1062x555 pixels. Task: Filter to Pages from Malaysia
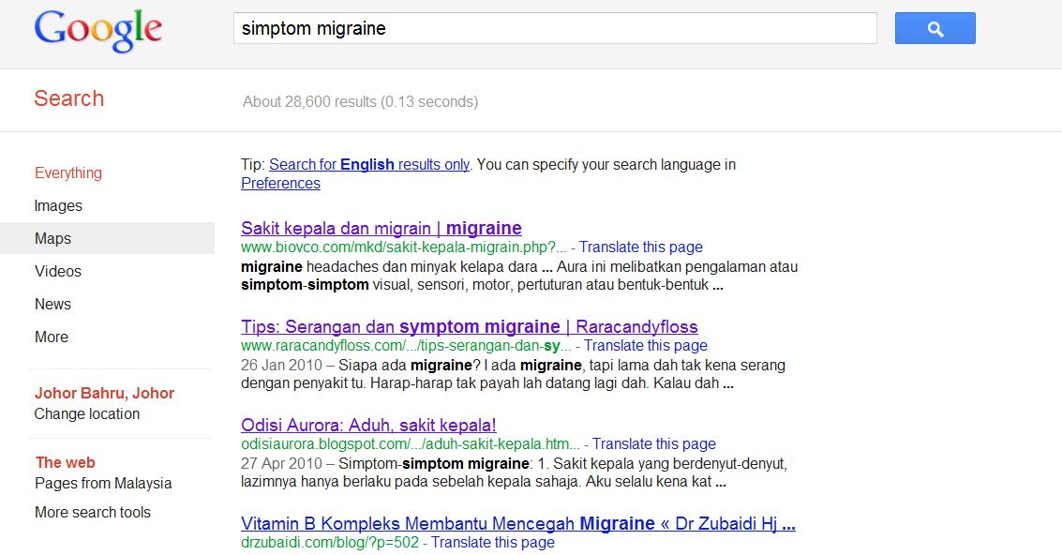point(103,483)
